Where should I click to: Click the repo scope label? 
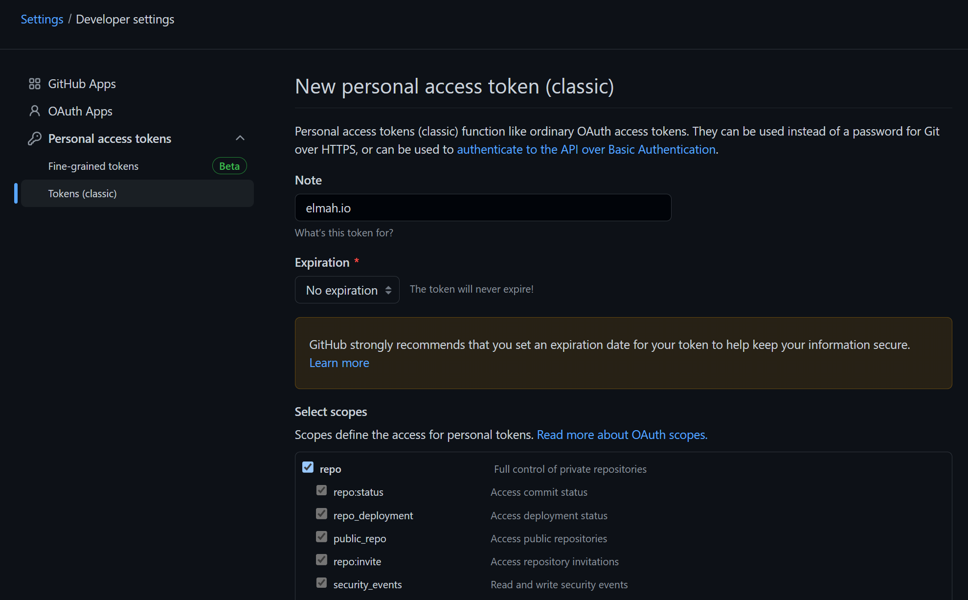tap(330, 469)
